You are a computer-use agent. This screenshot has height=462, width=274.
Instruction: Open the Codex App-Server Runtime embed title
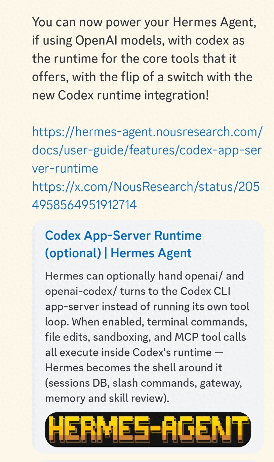[x=123, y=244]
